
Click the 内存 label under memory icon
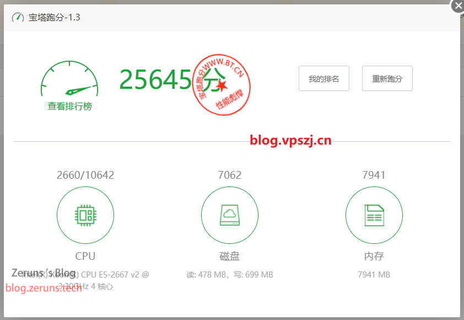pos(374,256)
